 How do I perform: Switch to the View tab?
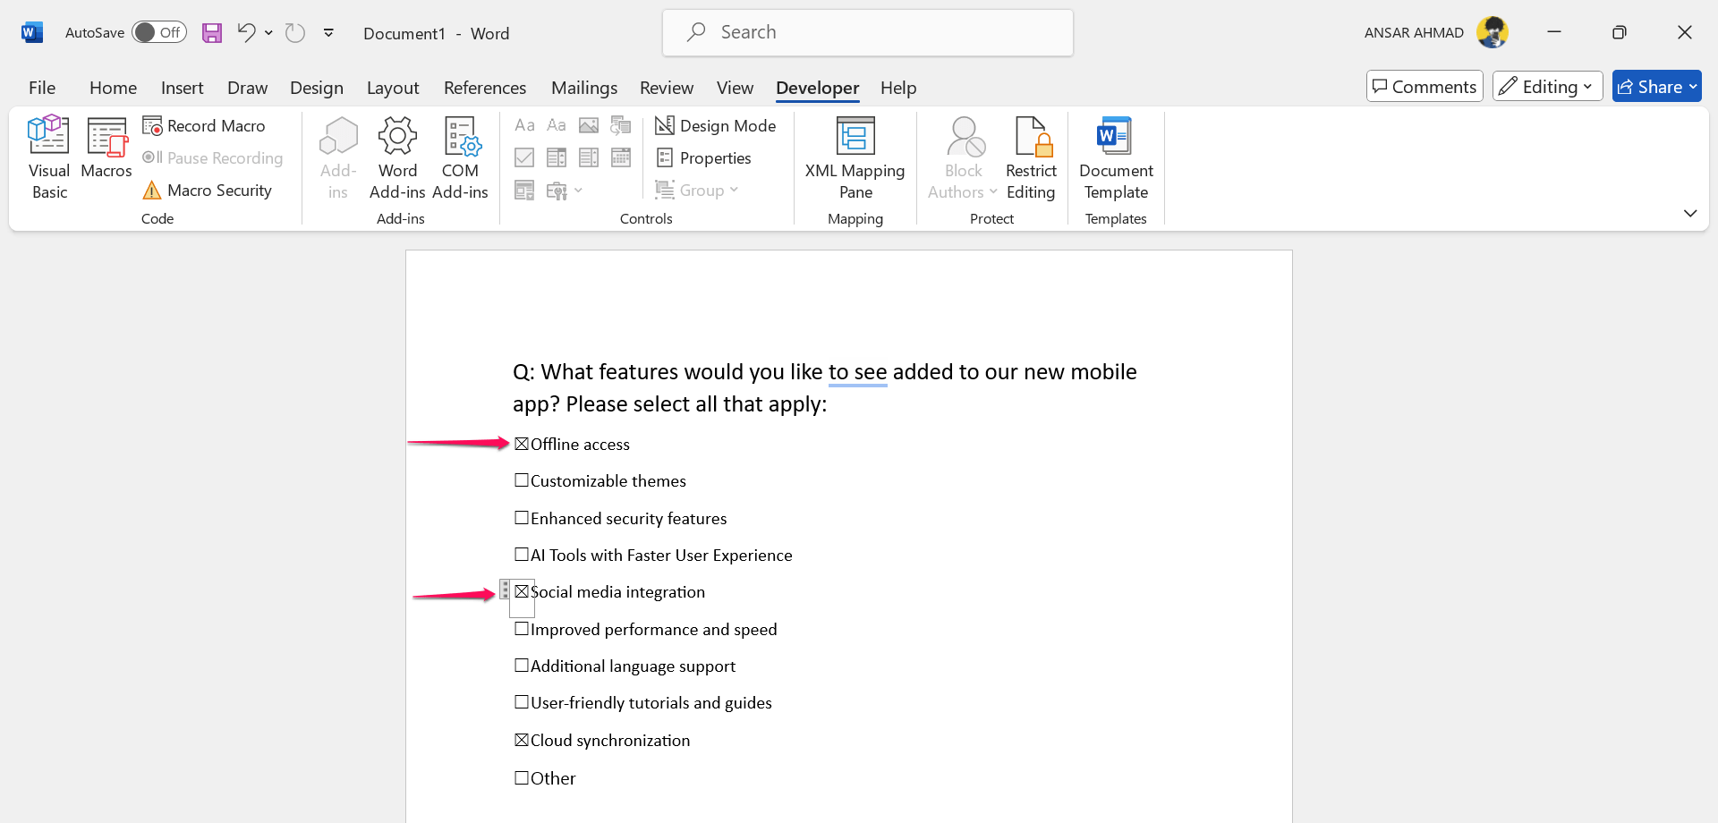(x=735, y=88)
